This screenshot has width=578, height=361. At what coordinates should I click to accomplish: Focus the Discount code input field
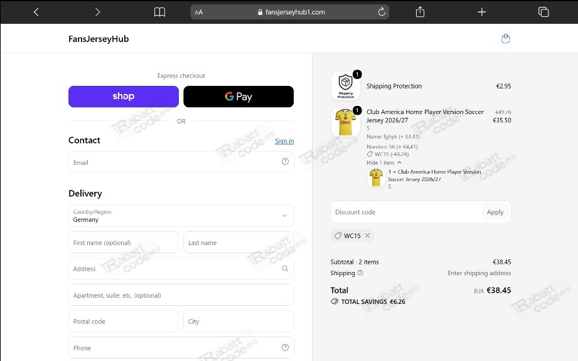point(406,212)
